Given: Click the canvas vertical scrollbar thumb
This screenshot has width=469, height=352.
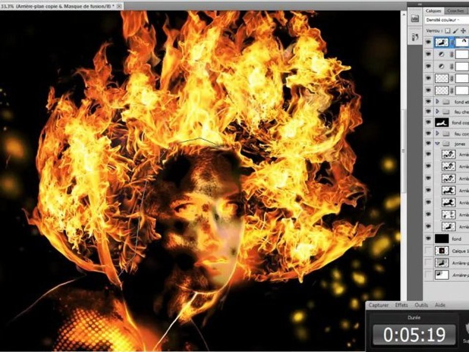Looking at the screenshot, I should coord(404,151).
